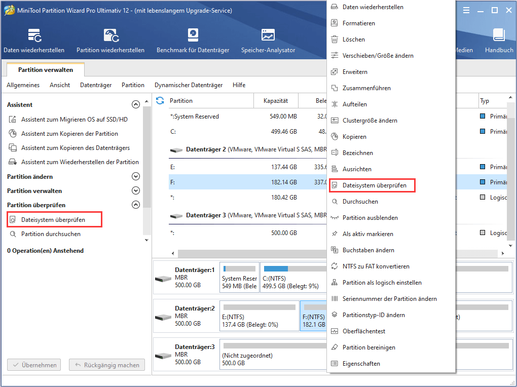Image resolution: width=517 pixels, height=387 pixels.
Task: Open the Datenträger menu
Action: pos(96,85)
